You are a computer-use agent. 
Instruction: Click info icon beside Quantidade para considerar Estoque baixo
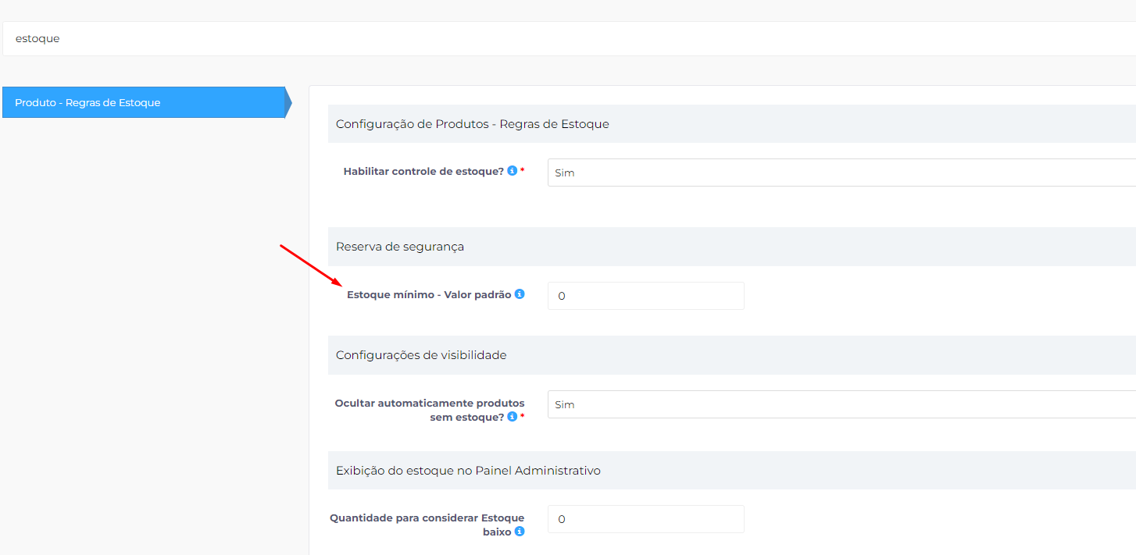click(520, 532)
